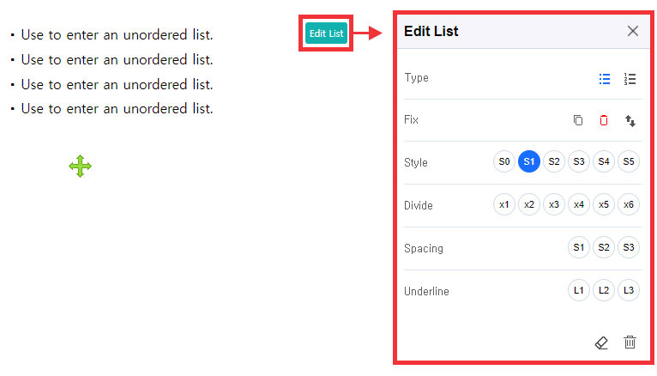Select style S0
The height and width of the screenshot is (376, 657).
504,161
